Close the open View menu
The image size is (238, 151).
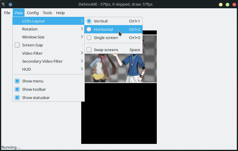click(x=19, y=13)
